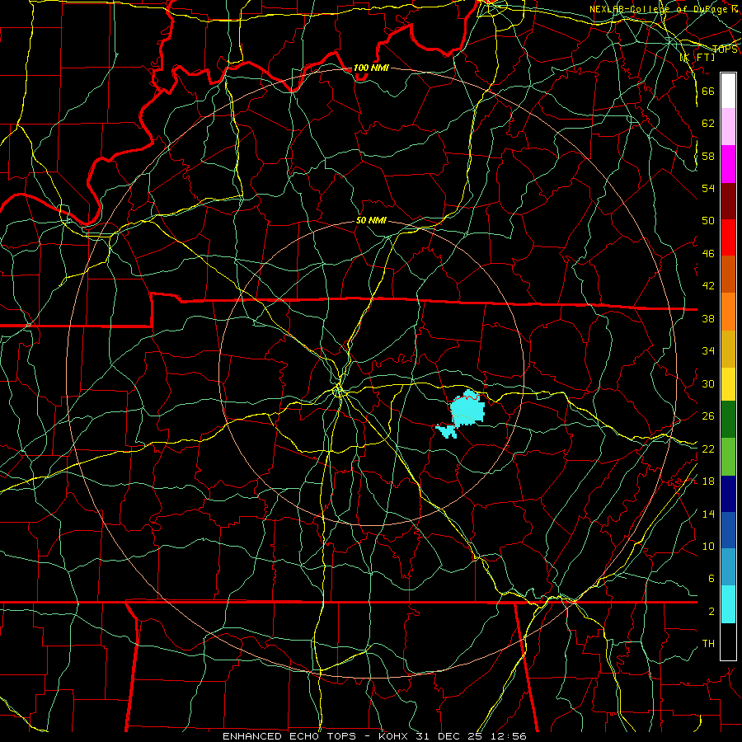Click the "100 NMI" range ring label
This screenshot has height=742, width=742.
click(x=371, y=68)
